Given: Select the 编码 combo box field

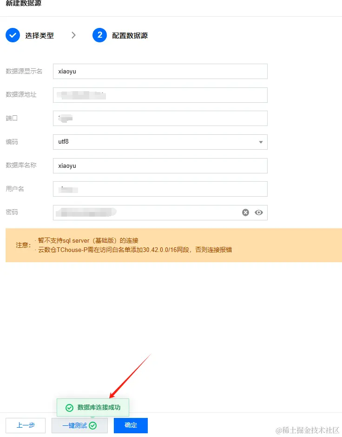Looking at the screenshot, I should 160,142.
